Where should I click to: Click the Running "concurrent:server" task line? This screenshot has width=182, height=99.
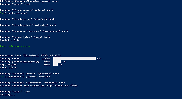[x=34, y=31]
